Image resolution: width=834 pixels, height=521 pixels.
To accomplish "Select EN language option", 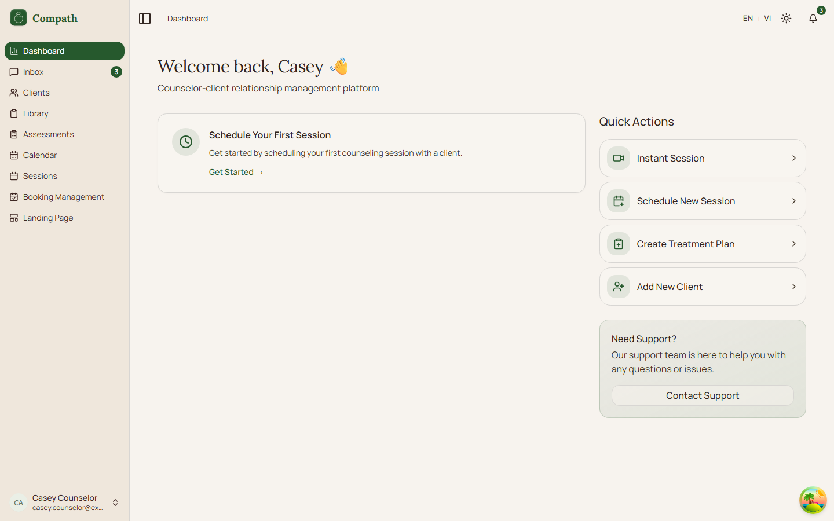I will [x=748, y=19].
